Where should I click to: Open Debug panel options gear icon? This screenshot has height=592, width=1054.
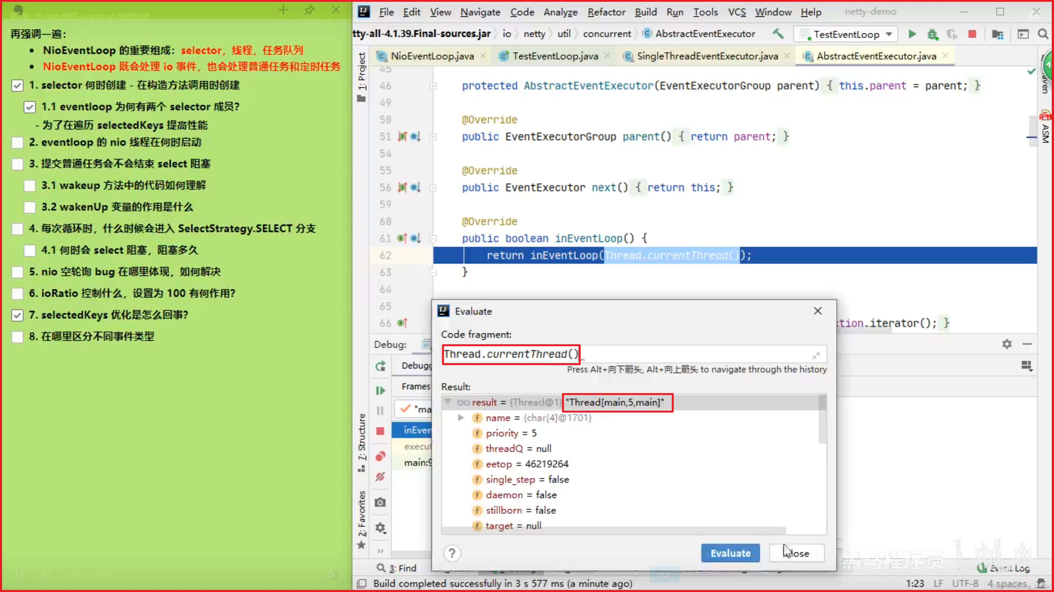pyautogui.click(x=1007, y=344)
